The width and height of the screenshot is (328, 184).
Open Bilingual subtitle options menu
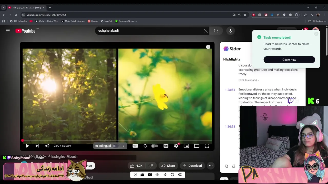(x=124, y=146)
